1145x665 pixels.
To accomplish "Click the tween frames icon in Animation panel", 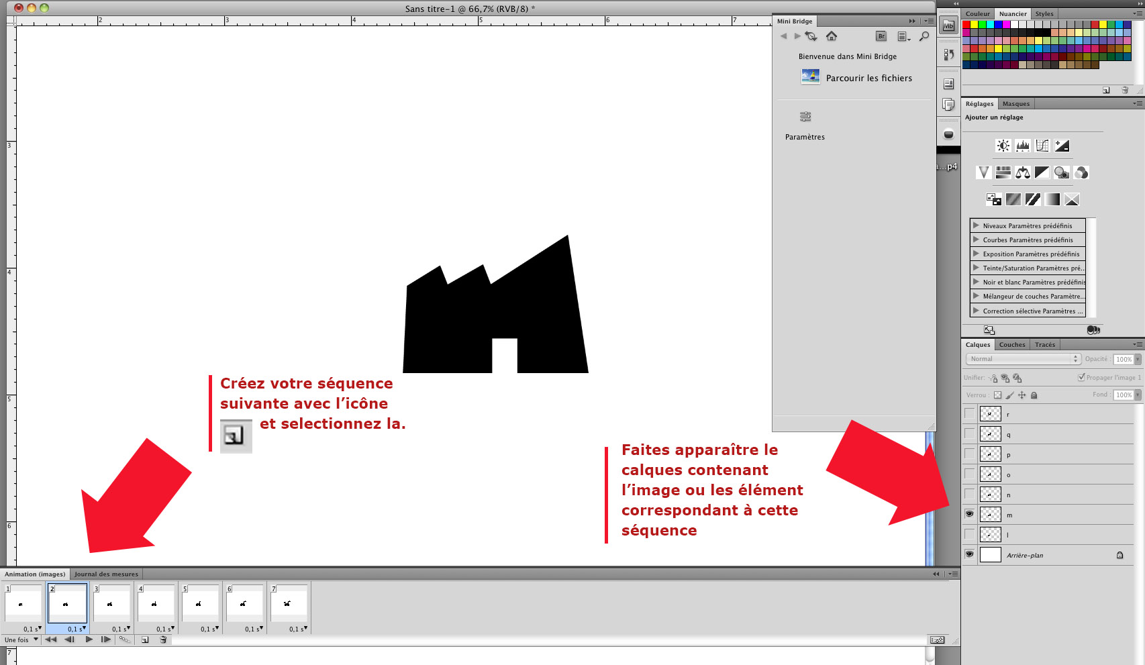I will point(124,640).
